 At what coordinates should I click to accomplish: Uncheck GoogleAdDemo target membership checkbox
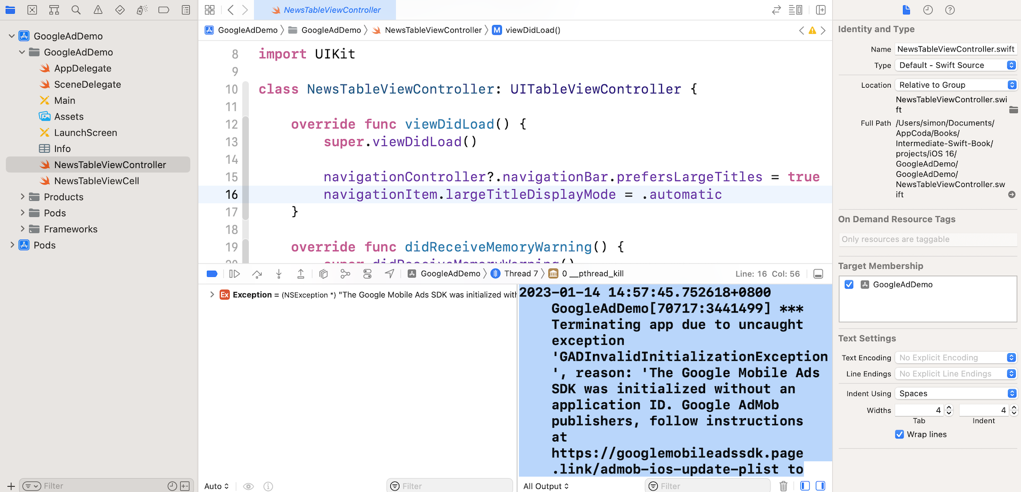(x=849, y=284)
